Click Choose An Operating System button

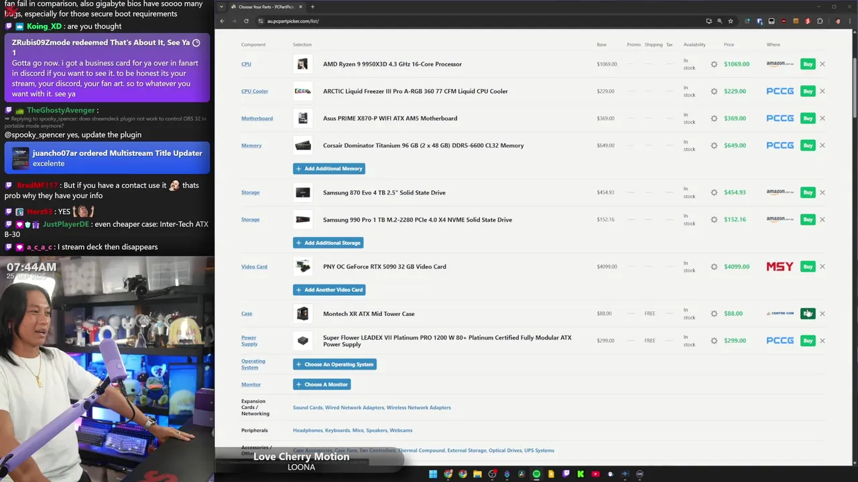tap(334, 364)
